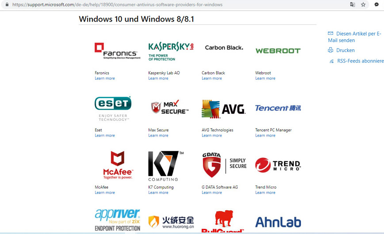Click the Faronics logo
This screenshot has width=384, height=234.
click(118, 51)
